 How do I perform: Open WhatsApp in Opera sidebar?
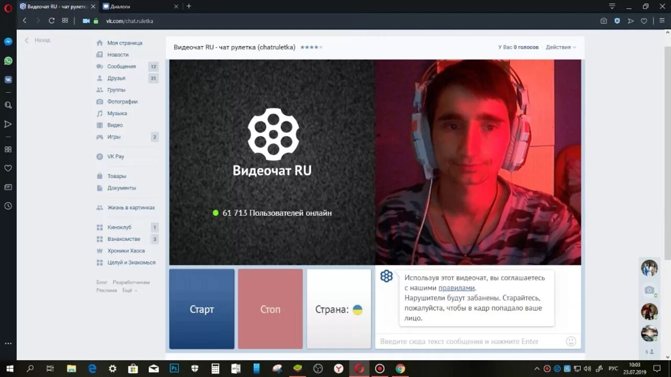(x=8, y=61)
